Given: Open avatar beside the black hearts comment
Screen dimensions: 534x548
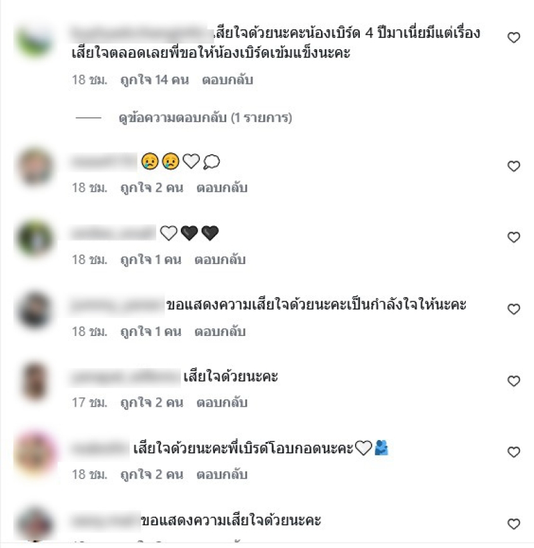Looking at the screenshot, I should (35, 237).
